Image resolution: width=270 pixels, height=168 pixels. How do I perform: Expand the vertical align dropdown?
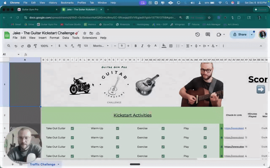coord(200,46)
